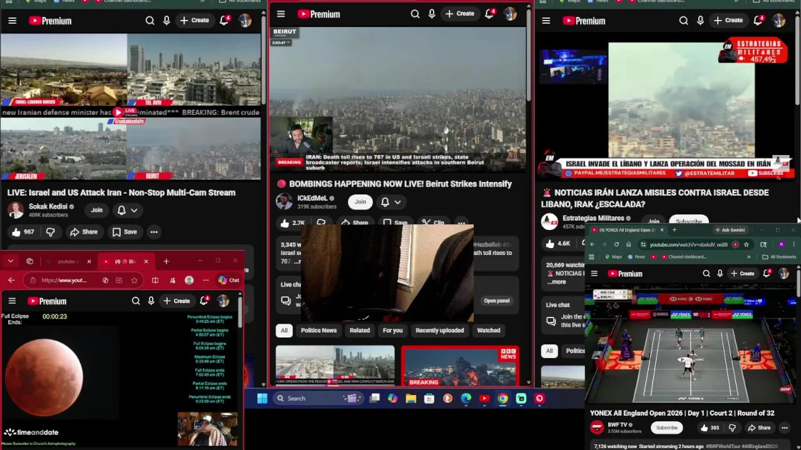
Task: Click microphone icon in Estrategias Militares window
Action: point(700,21)
